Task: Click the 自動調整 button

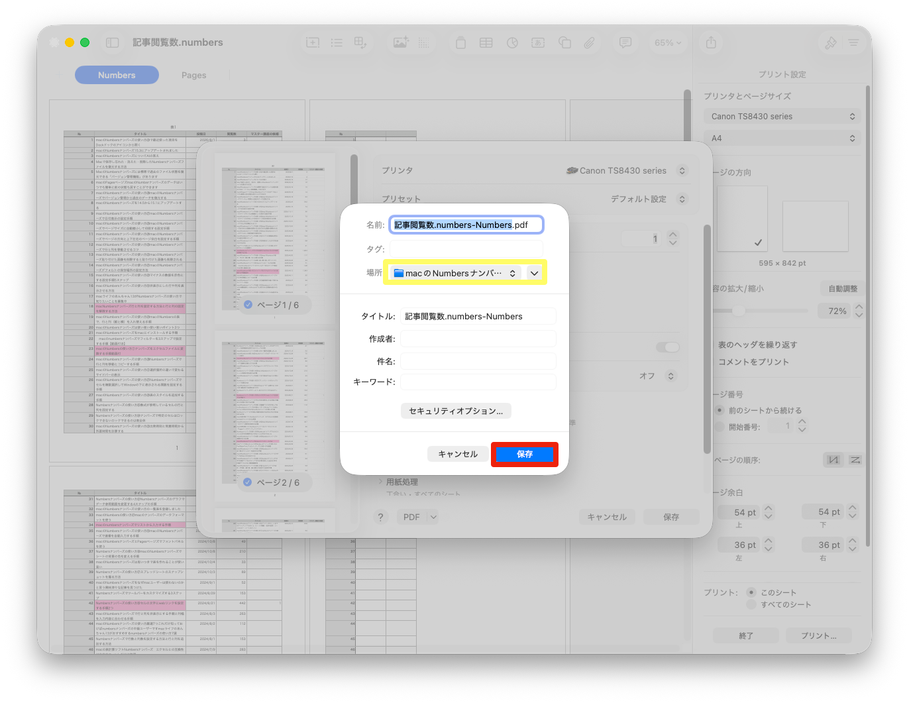Action: pyautogui.click(x=843, y=288)
